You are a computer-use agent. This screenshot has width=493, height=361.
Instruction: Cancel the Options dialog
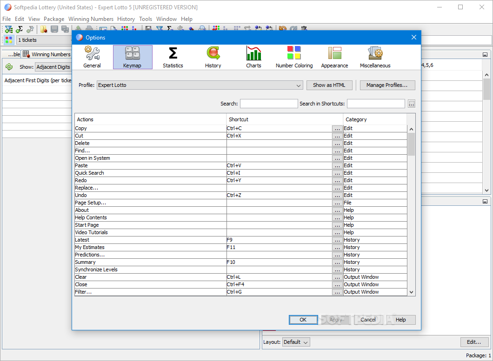368,320
